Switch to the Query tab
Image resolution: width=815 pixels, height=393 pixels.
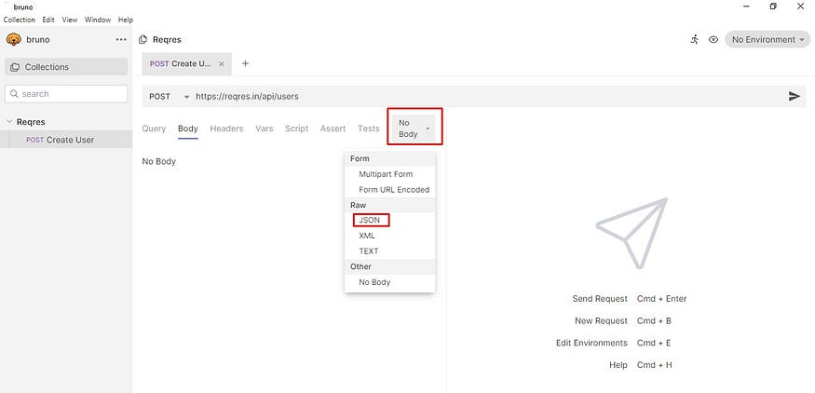click(x=154, y=129)
